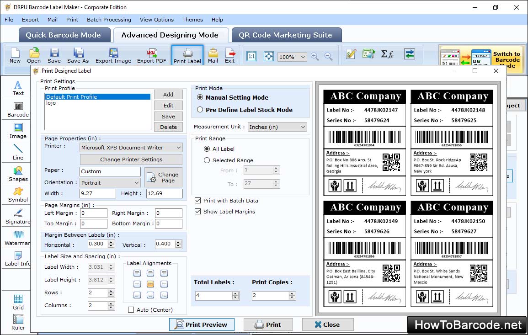
Task: Select the center-middle label alignment option
Action: 150,284
